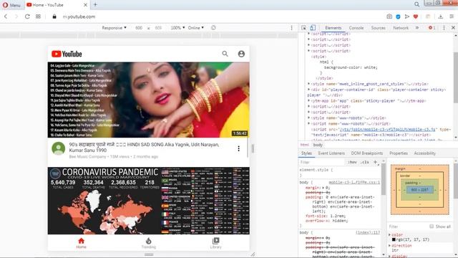Switch to the Accessibility tab
This screenshot has height=258, width=458.
click(424, 153)
